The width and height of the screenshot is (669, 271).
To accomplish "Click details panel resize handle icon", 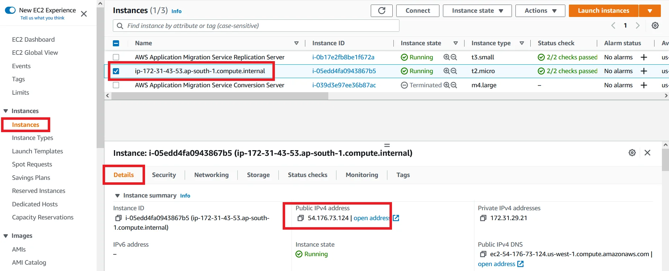I will tap(387, 145).
